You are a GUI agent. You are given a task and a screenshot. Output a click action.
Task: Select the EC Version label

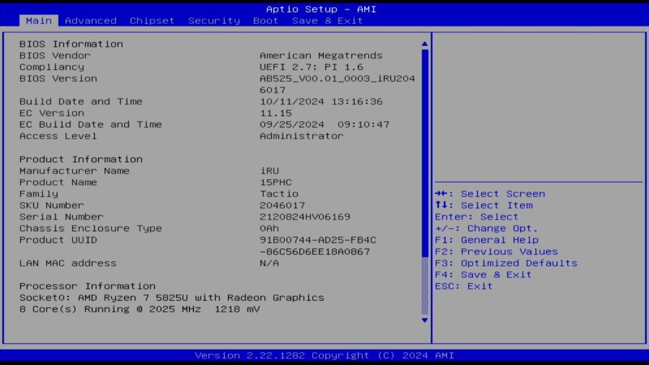point(52,113)
